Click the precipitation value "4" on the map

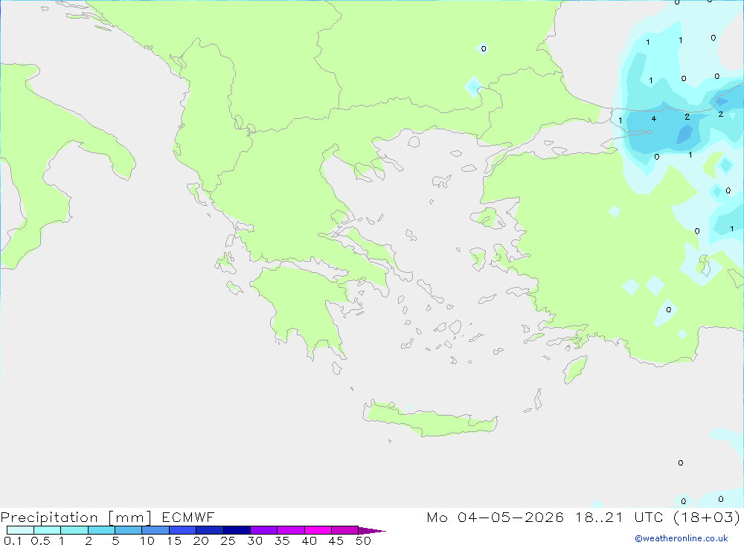pos(654,118)
